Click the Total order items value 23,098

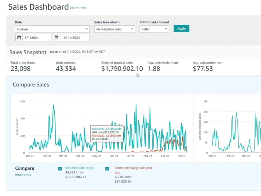click(20, 69)
